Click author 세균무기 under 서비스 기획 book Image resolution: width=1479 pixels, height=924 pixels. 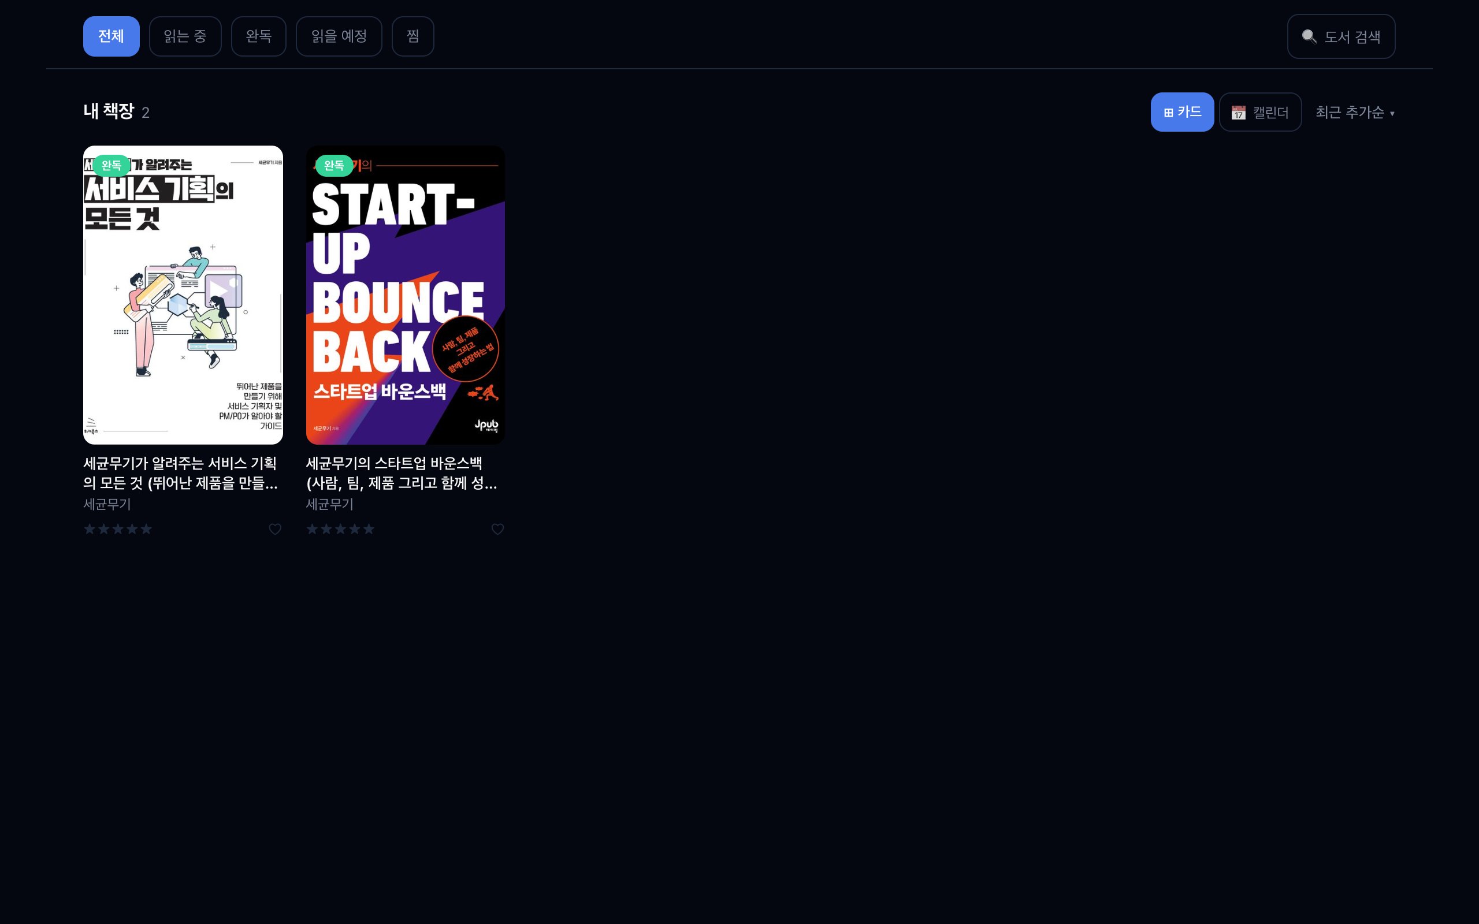tap(107, 504)
